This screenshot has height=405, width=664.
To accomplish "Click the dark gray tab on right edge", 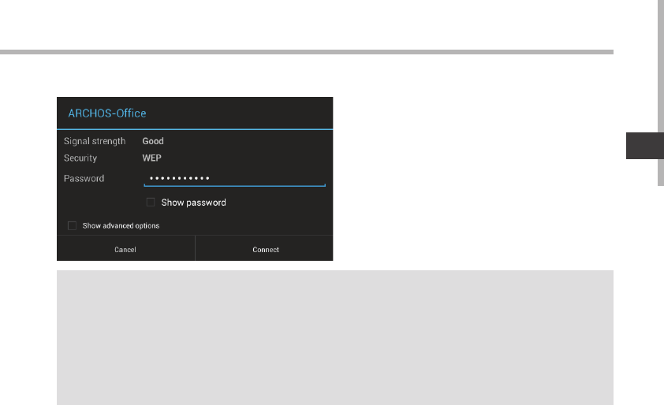I will pos(645,146).
